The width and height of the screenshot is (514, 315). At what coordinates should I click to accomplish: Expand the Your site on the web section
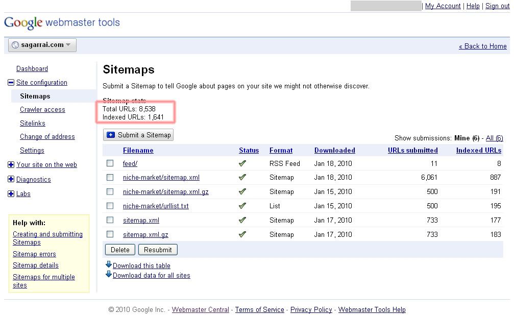[11, 165]
